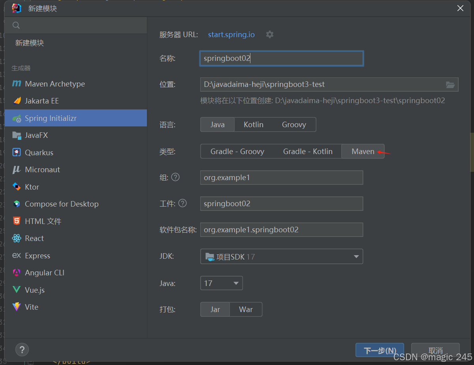
Task: Show help for the 工件 field
Action: tap(182, 203)
